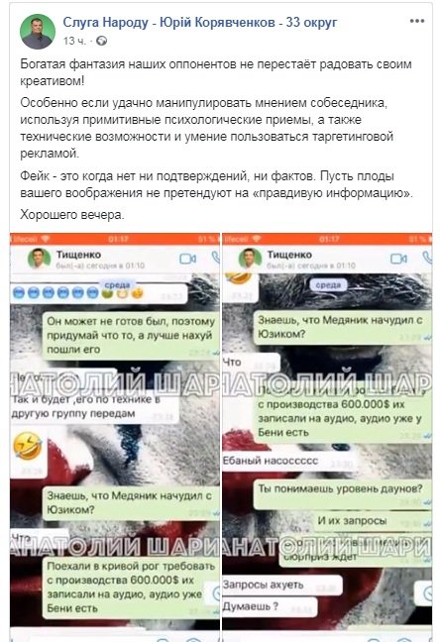Tap video call icon in left screenshot

(187, 259)
